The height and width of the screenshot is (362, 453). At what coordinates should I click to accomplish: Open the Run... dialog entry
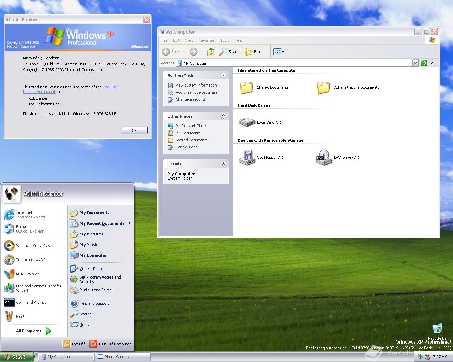(101, 325)
